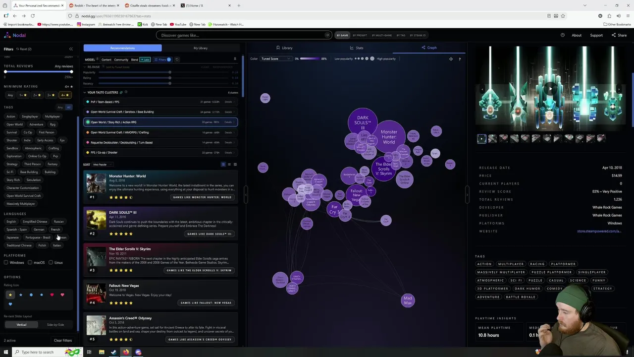Open Details for PvP / Team-Based / FPS cluster

coord(228,102)
